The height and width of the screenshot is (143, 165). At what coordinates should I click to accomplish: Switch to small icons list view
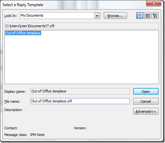pyautogui.click(x=139, y=16)
